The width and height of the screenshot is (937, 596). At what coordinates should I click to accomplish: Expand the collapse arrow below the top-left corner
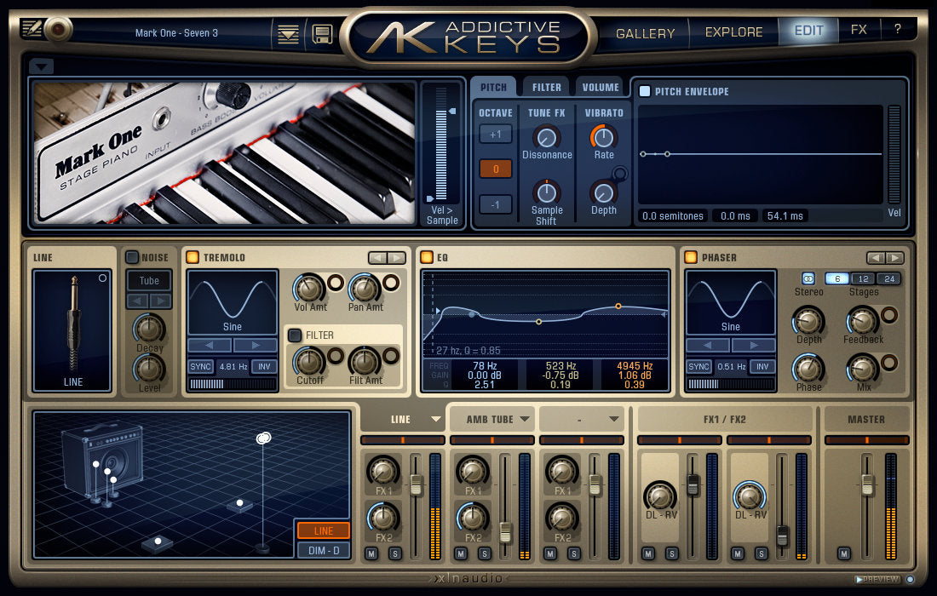(40, 66)
